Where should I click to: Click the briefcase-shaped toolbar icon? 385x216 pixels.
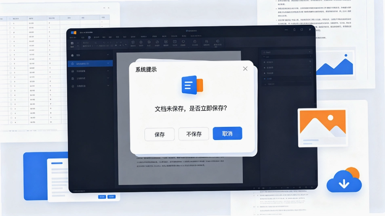[x=157, y=42]
